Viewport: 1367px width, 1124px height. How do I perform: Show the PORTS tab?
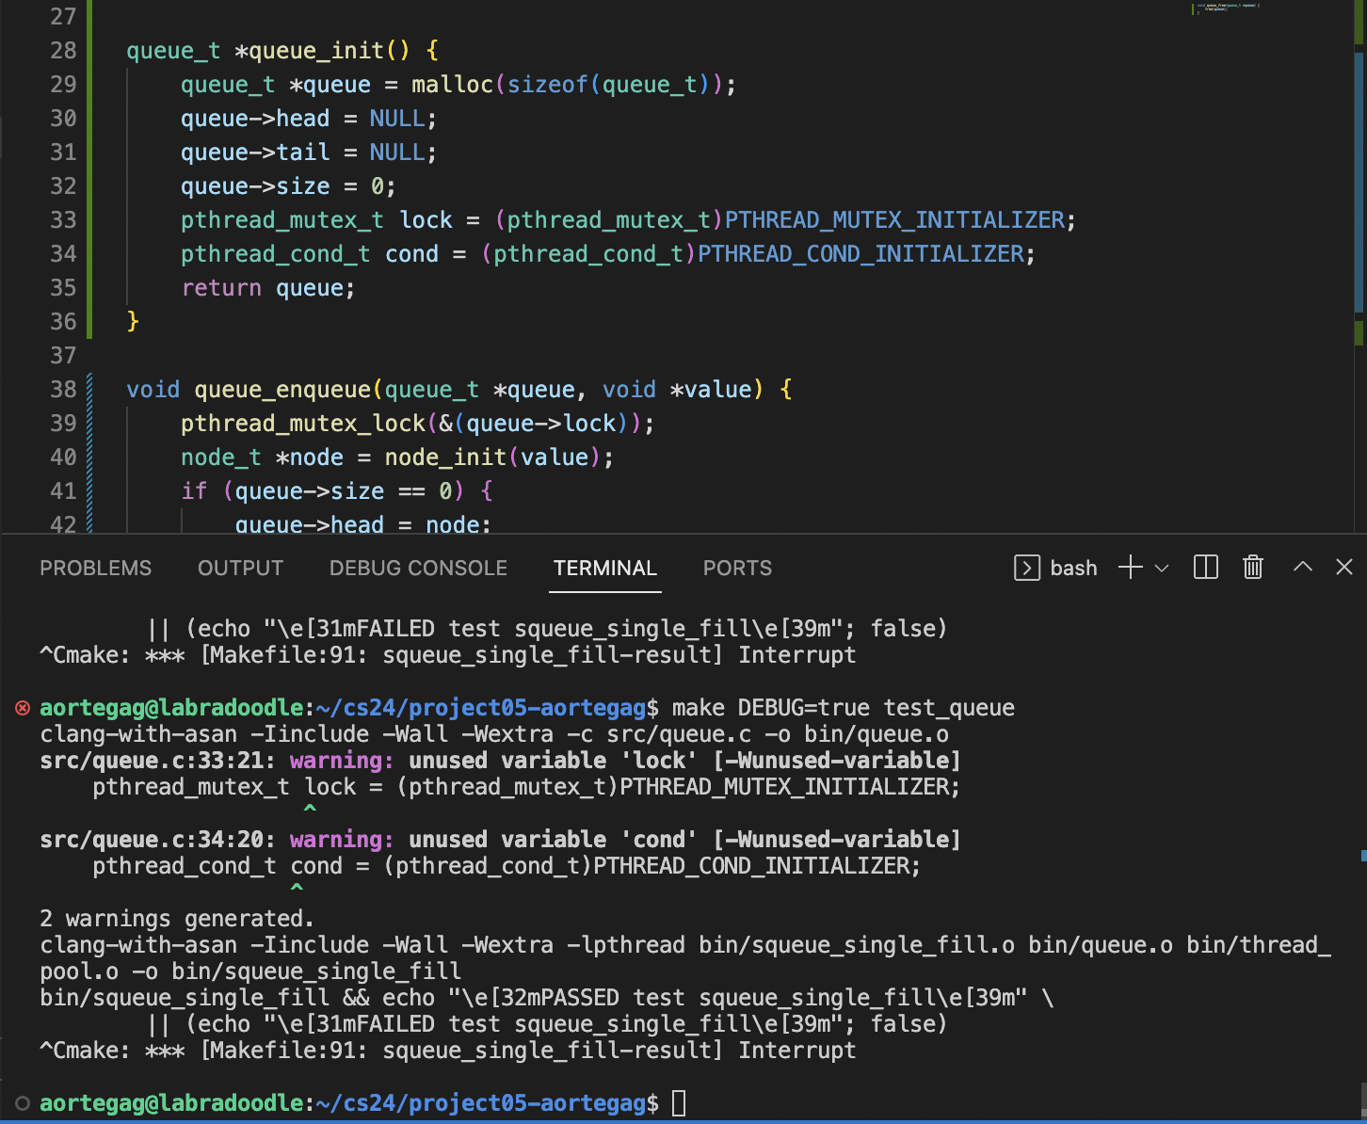[737, 568]
